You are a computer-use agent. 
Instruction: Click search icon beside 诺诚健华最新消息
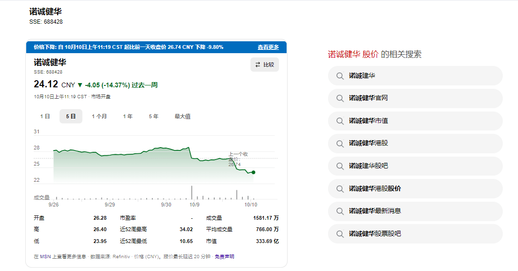[340, 211]
